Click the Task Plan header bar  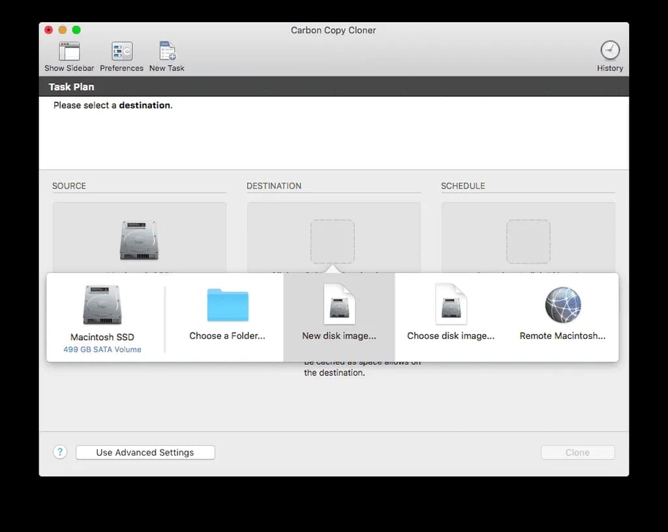[334, 87]
